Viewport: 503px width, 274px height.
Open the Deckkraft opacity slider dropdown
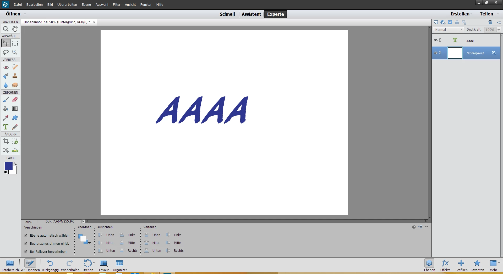[x=499, y=30]
